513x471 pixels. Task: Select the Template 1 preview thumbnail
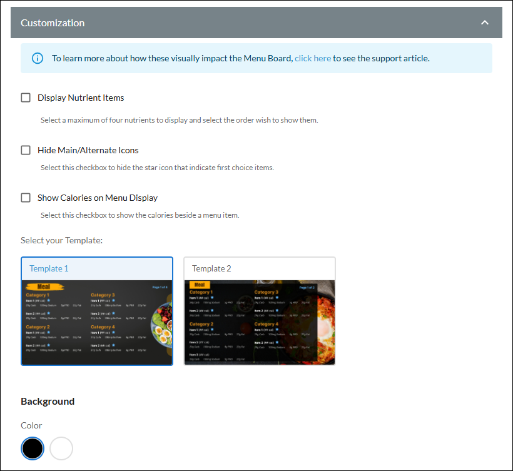[97, 322]
